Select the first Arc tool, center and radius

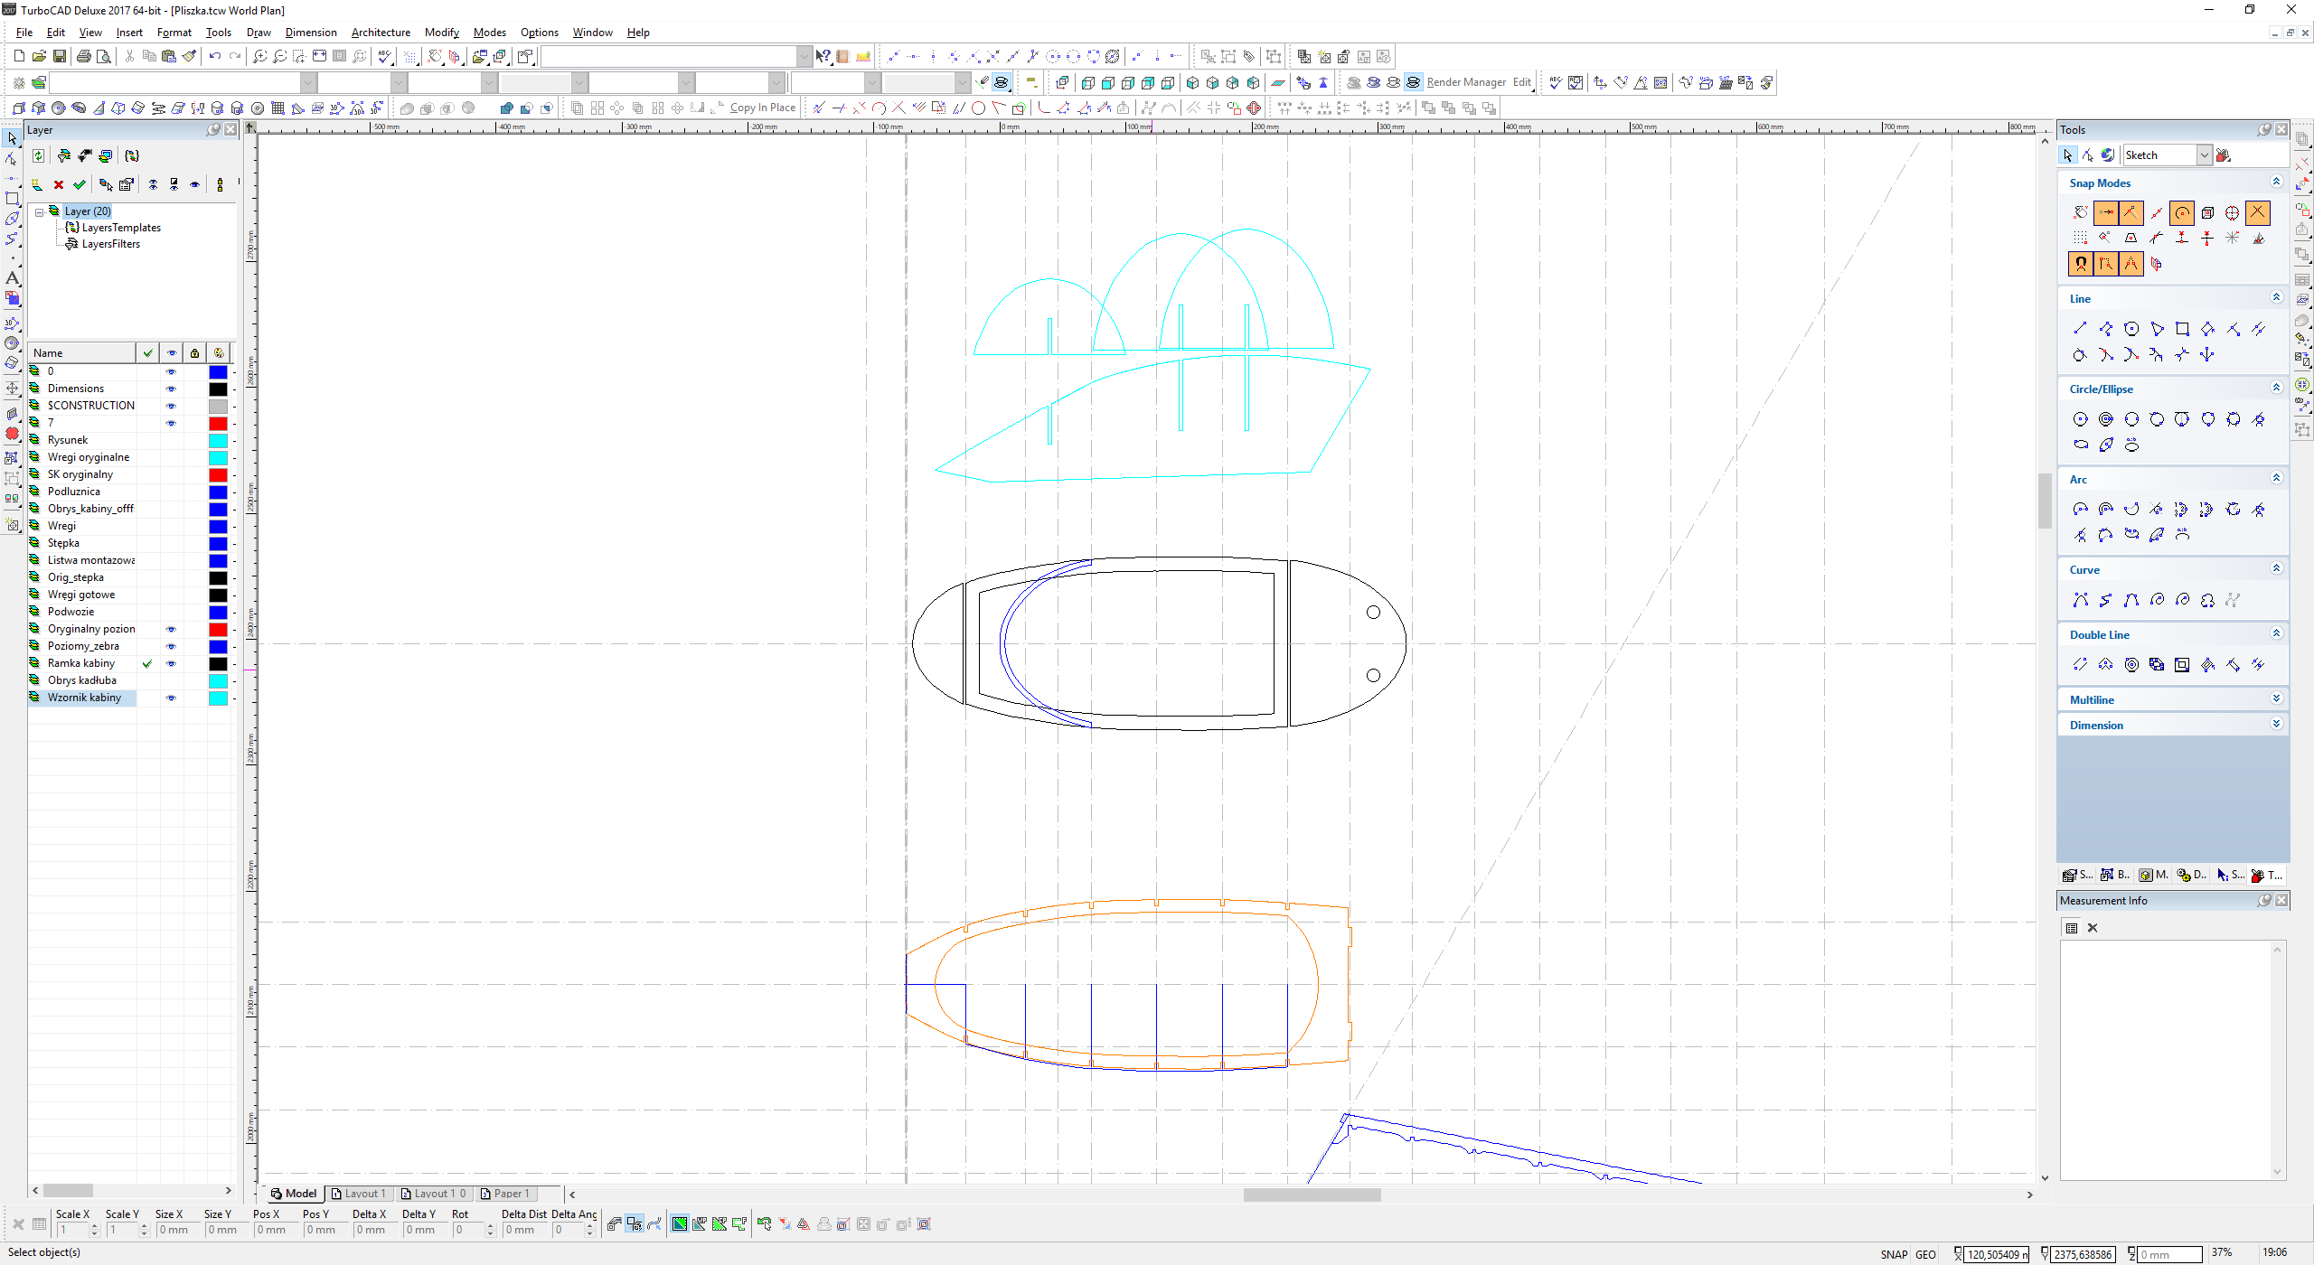click(x=2081, y=510)
